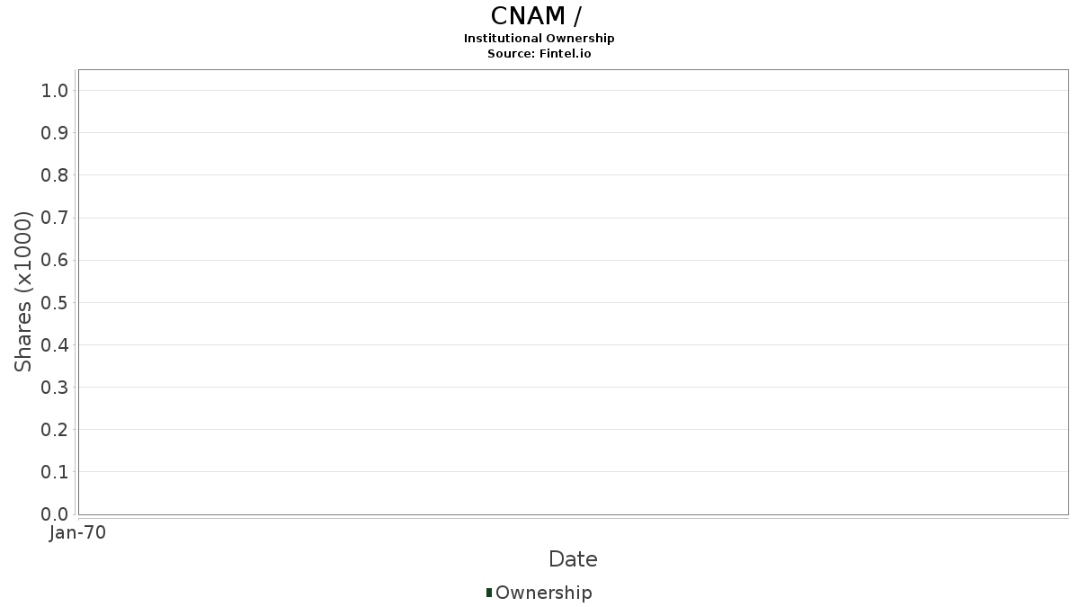Select the 'Date' x-axis title
Image resolution: width=1079 pixels, height=607 pixels.
[x=573, y=559]
